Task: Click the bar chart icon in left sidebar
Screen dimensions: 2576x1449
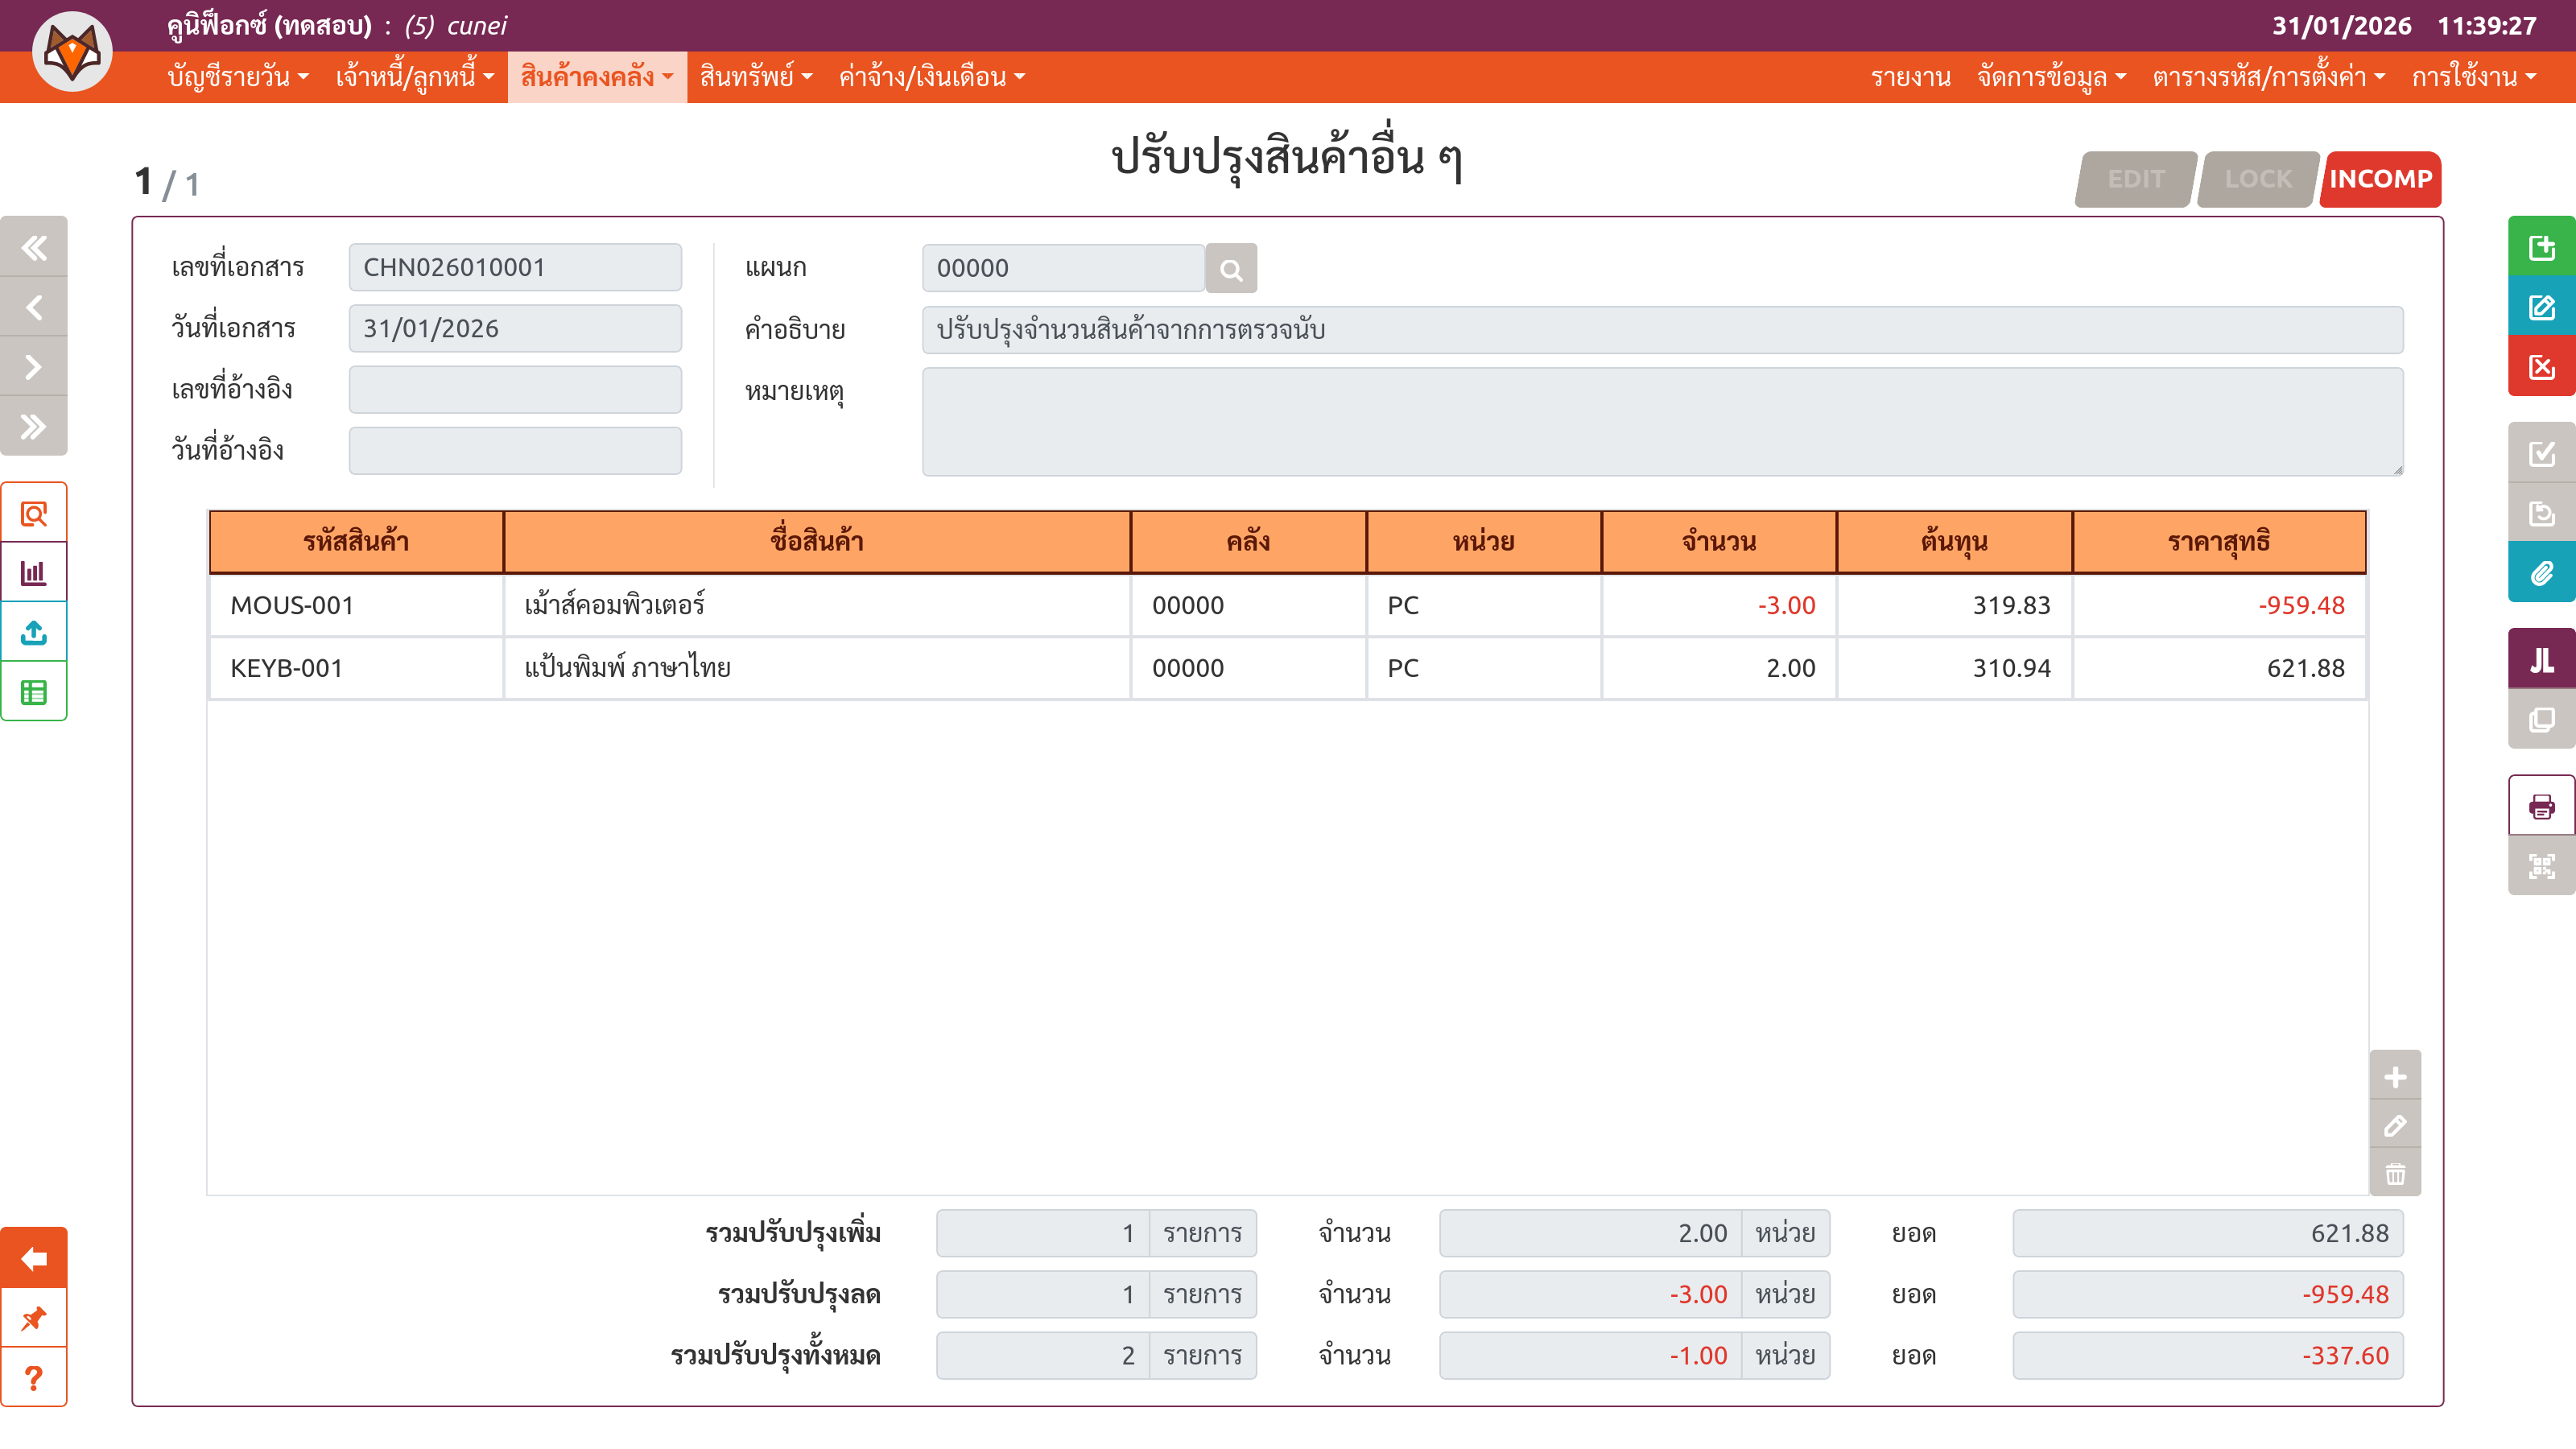Action: 34,573
